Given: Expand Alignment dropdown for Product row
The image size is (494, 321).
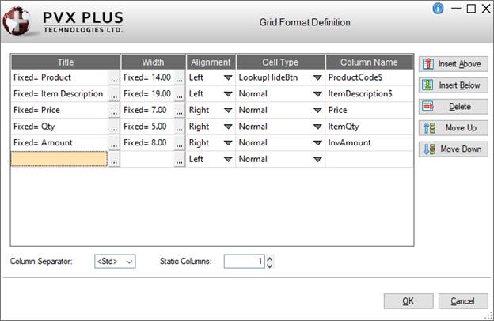Looking at the screenshot, I should (228, 78).
